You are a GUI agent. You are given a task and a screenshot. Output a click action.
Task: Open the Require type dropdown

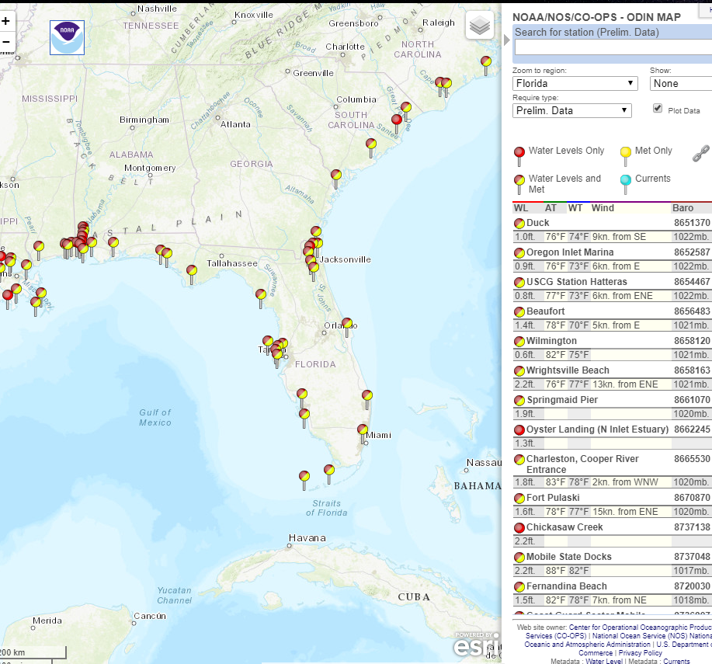pos(572,111)
